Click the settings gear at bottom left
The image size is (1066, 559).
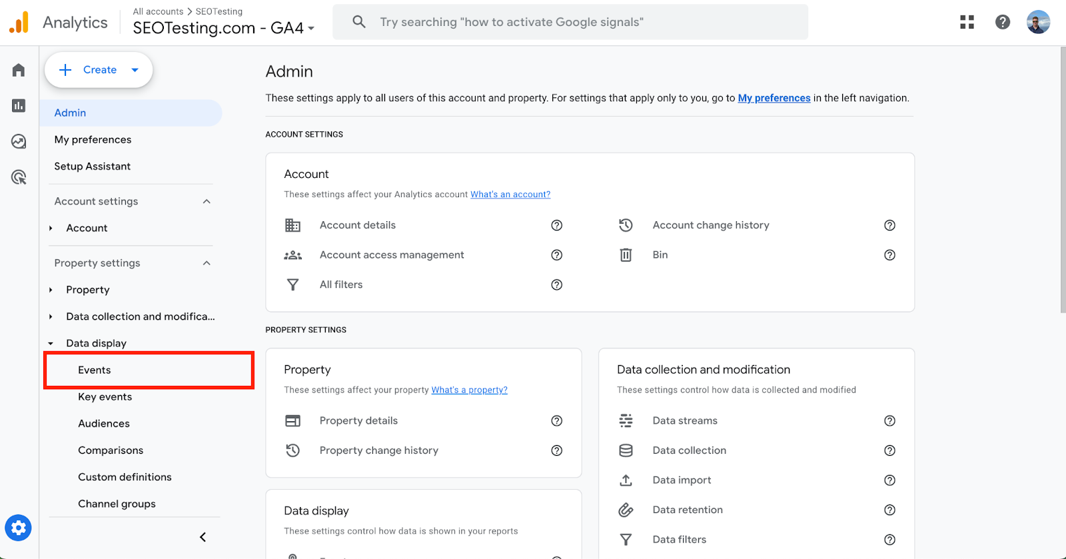(x=18, y=527)
